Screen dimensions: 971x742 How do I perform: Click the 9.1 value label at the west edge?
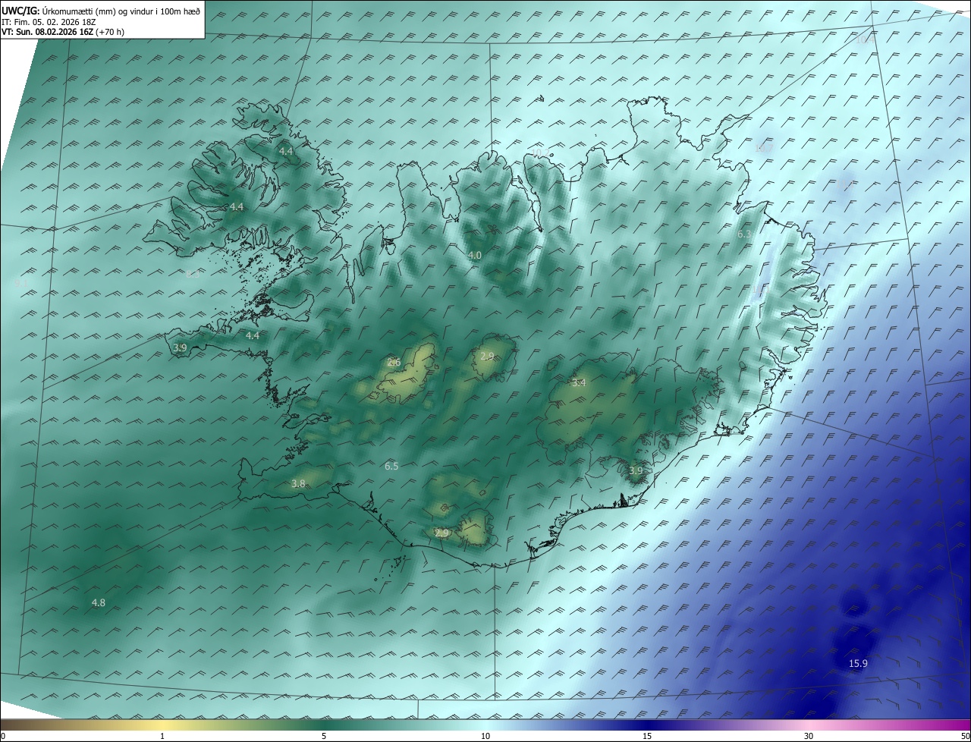[x=21, y=283]
